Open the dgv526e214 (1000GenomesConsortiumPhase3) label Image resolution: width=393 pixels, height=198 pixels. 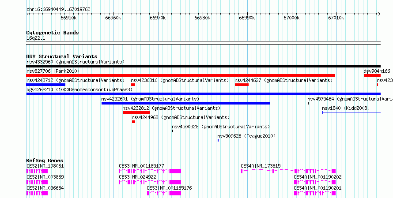point(79,90)
